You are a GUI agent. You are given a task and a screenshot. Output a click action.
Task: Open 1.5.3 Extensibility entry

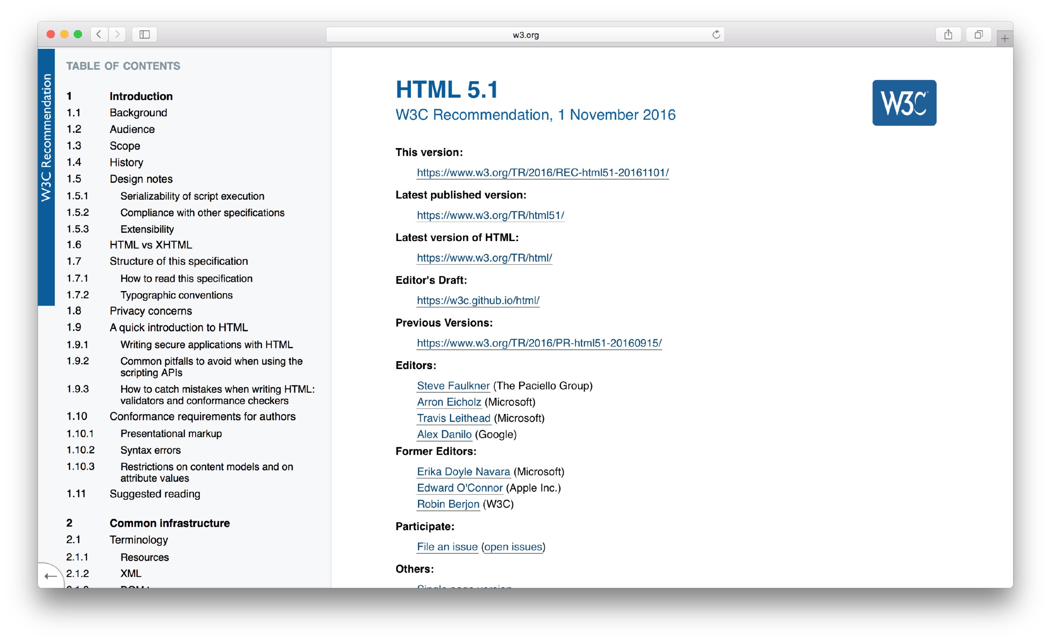pos(147,229)
